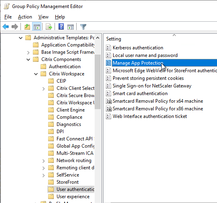Click the Single Sign-on for NetScaler Gateway icon
217x203 pixels.
point(108,86)
